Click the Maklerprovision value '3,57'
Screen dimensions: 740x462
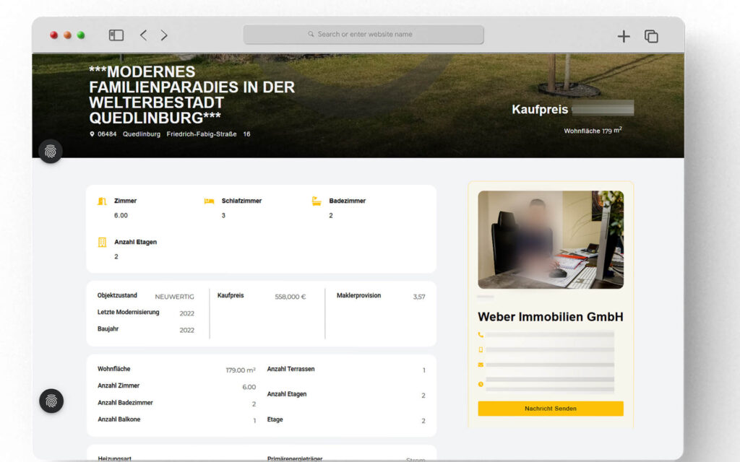tap(419, 297)
